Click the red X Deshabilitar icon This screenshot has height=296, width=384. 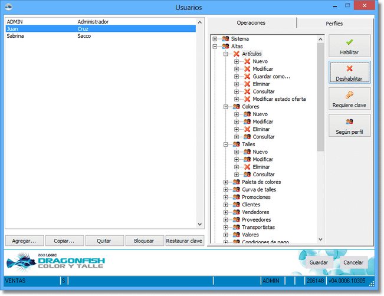pos(349,68)
